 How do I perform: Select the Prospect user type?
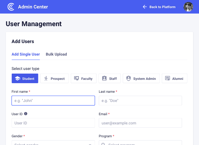pos(55,78)
